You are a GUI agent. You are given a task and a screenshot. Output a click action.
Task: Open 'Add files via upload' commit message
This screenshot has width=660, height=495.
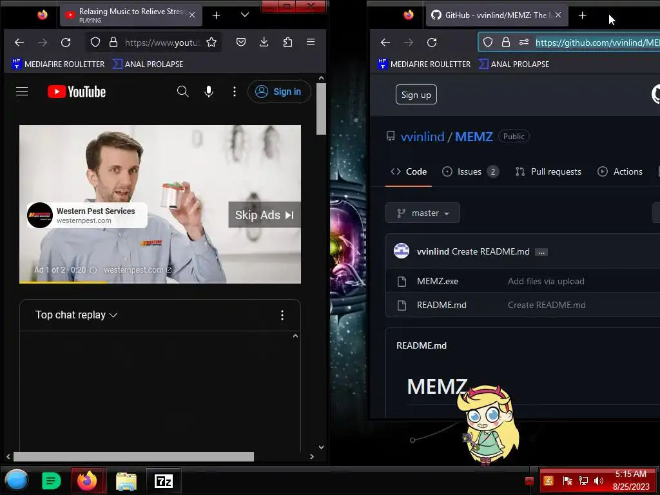[x=545, y=281]
